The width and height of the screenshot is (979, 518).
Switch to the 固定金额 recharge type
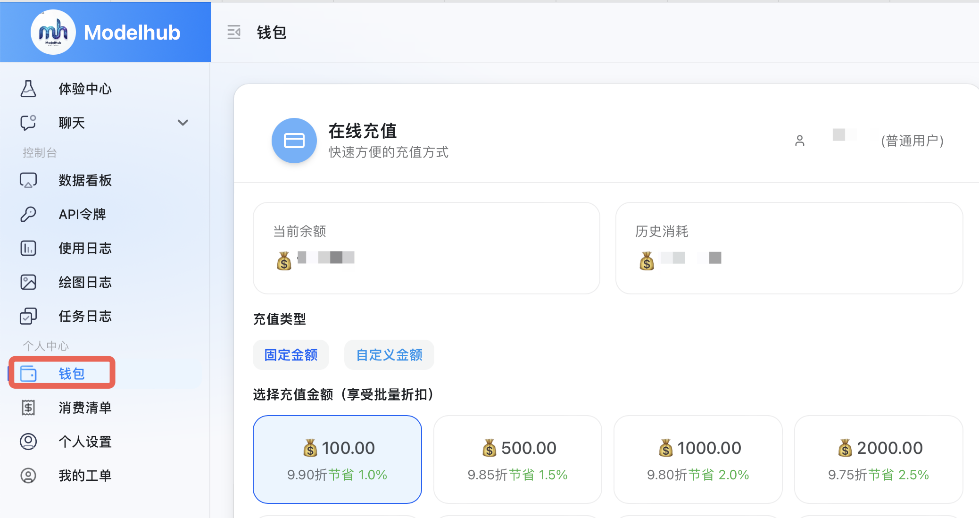291,355
